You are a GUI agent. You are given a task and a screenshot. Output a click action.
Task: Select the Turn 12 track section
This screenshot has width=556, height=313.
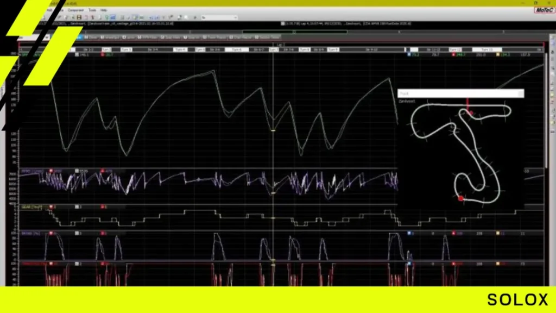(456, 49)
